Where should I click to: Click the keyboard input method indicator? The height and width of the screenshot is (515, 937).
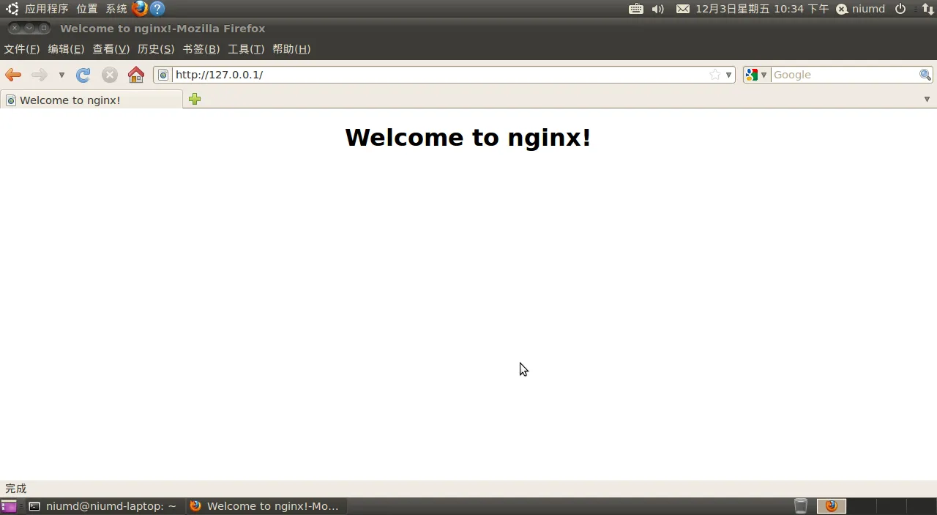click(x=636, y=9)
